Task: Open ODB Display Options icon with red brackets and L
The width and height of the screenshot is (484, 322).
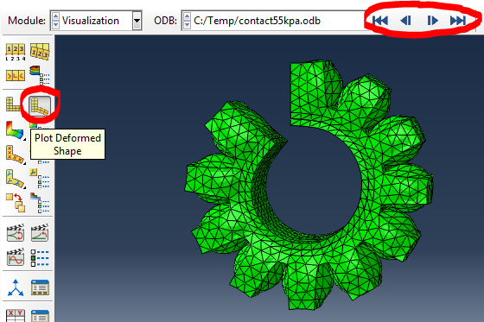Action: tap(16, 75)
